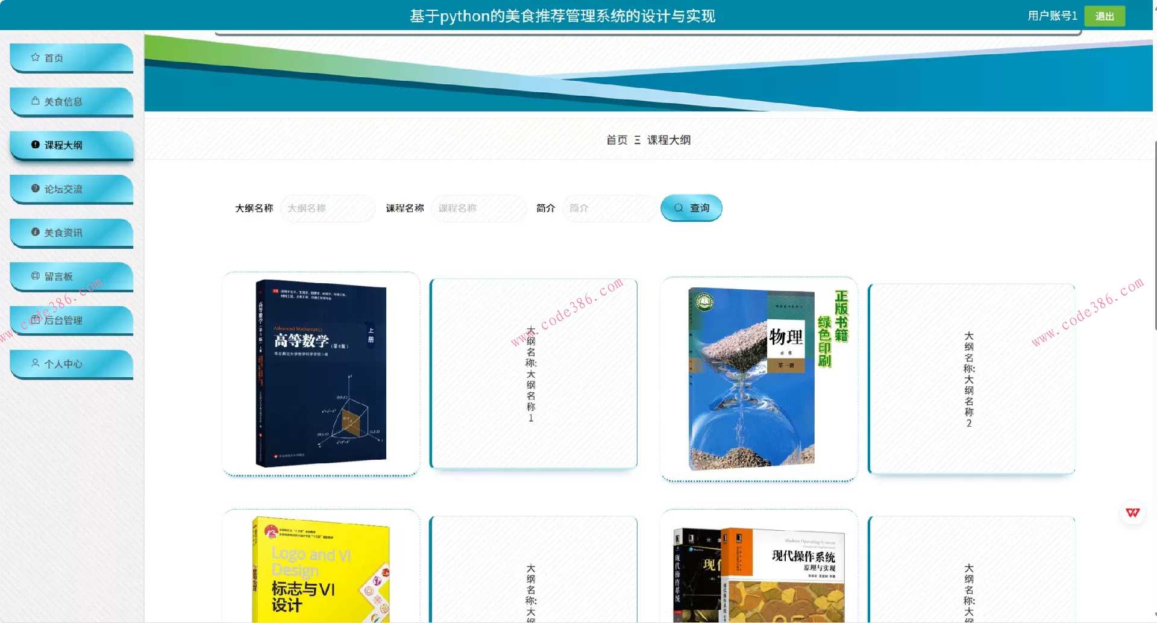
Task: Open the 留言板 sidebar page
Action: pyautogui.click(x=66, y=276)
